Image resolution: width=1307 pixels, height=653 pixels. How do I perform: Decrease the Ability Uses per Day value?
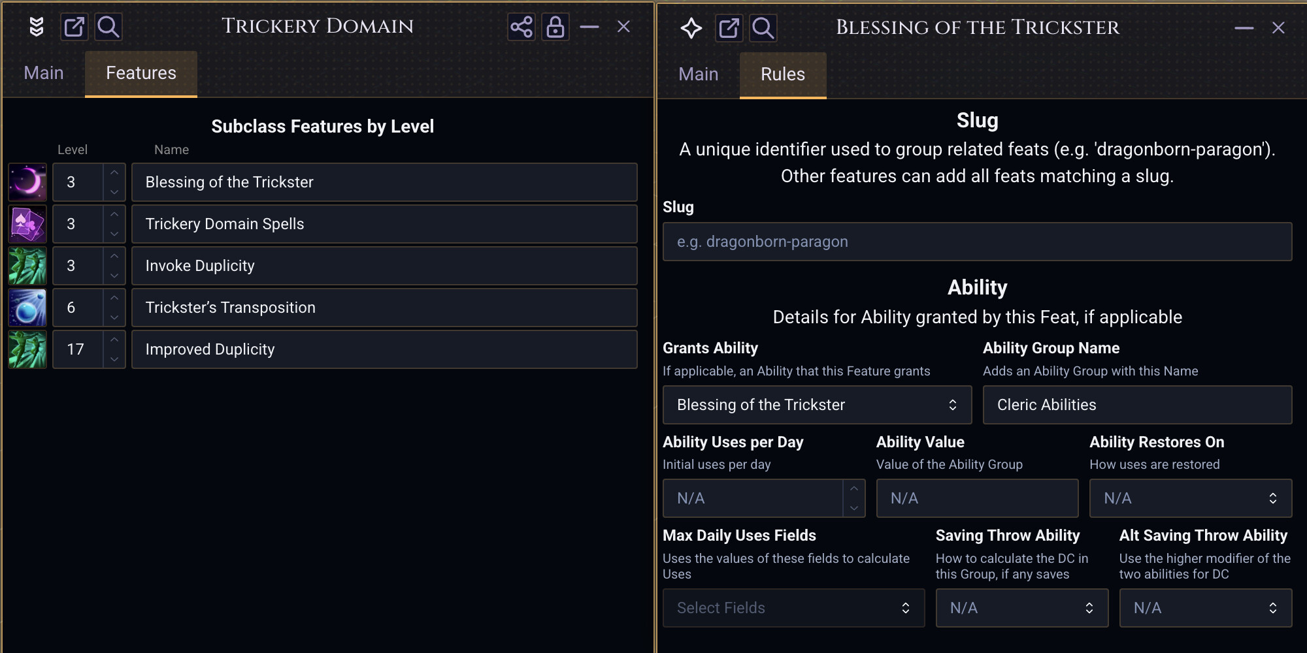853,508
